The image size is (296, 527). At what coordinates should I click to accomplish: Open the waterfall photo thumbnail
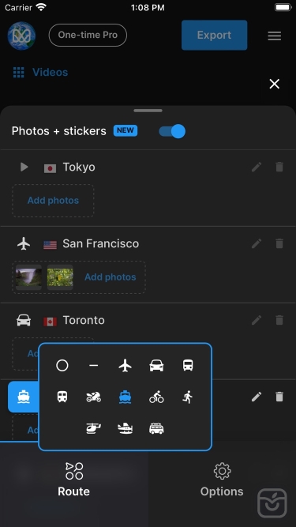[29, 277]
